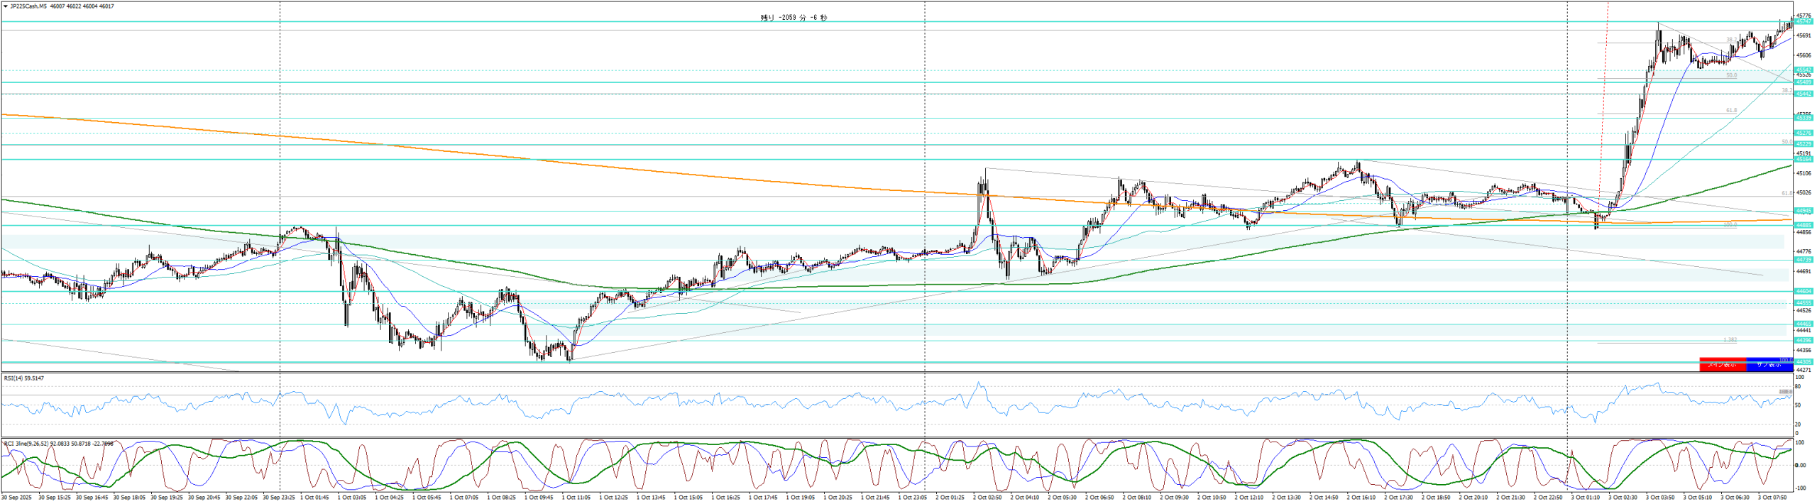The width and height of the screenshot is (1817, 504).
Task: Click the red メイン表示 button
Action: [1723, 364]
